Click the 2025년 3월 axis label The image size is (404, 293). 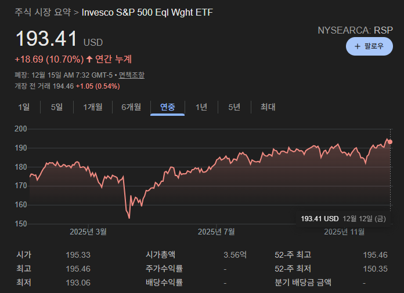(x=88, y=232)
